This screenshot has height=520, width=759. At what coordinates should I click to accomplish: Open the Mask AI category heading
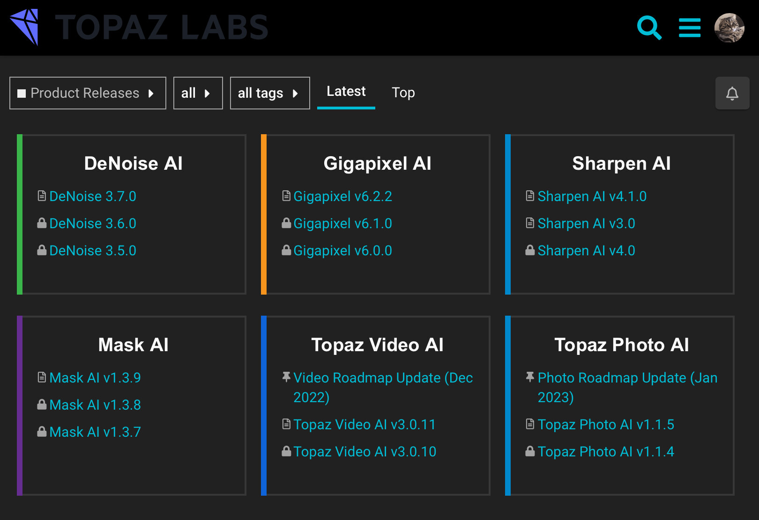pos(133,345)
